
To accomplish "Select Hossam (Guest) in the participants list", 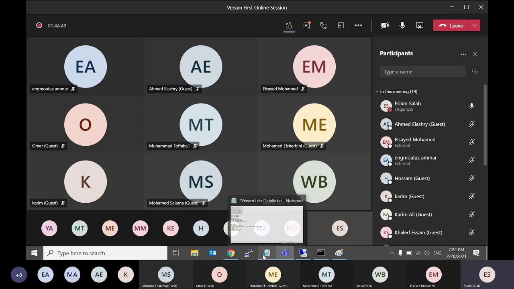I will pos(428,178).
